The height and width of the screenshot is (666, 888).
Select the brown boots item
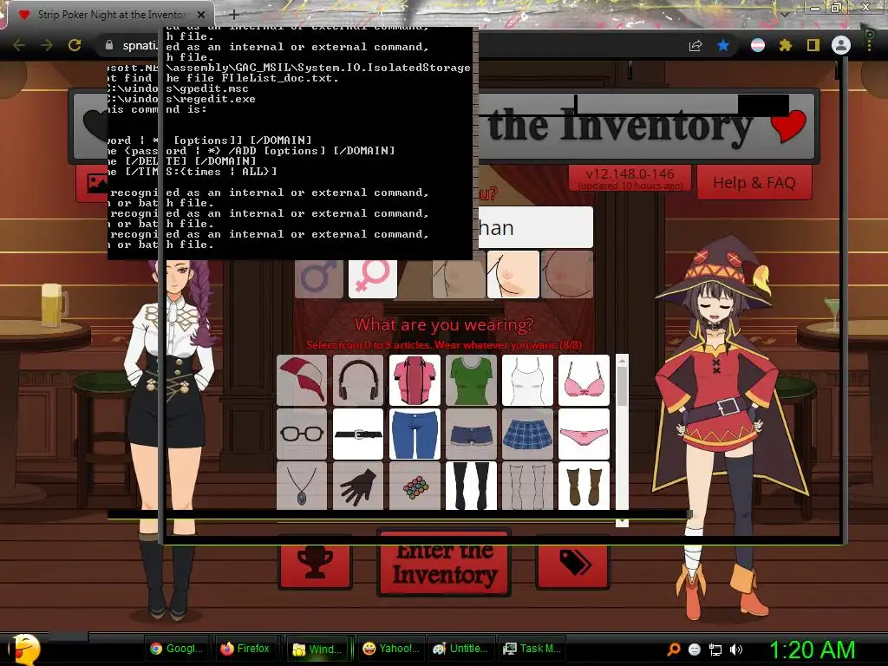pyautogui.click(x=584, y=486)
